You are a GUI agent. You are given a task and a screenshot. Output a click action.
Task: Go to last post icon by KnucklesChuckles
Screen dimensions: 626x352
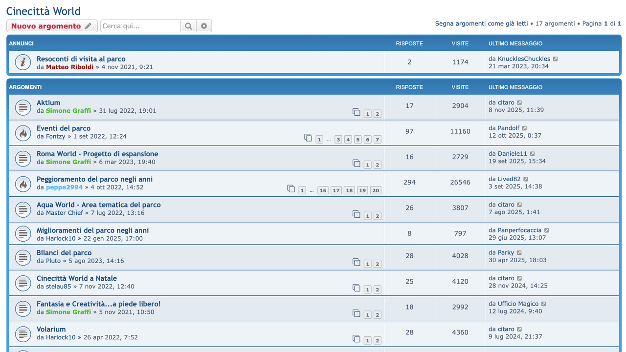556,59
